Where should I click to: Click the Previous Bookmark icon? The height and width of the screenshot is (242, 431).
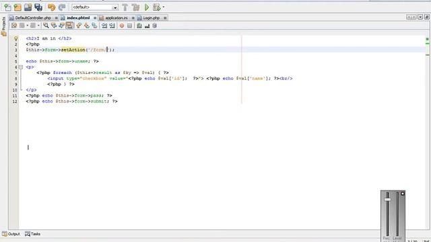79,26
